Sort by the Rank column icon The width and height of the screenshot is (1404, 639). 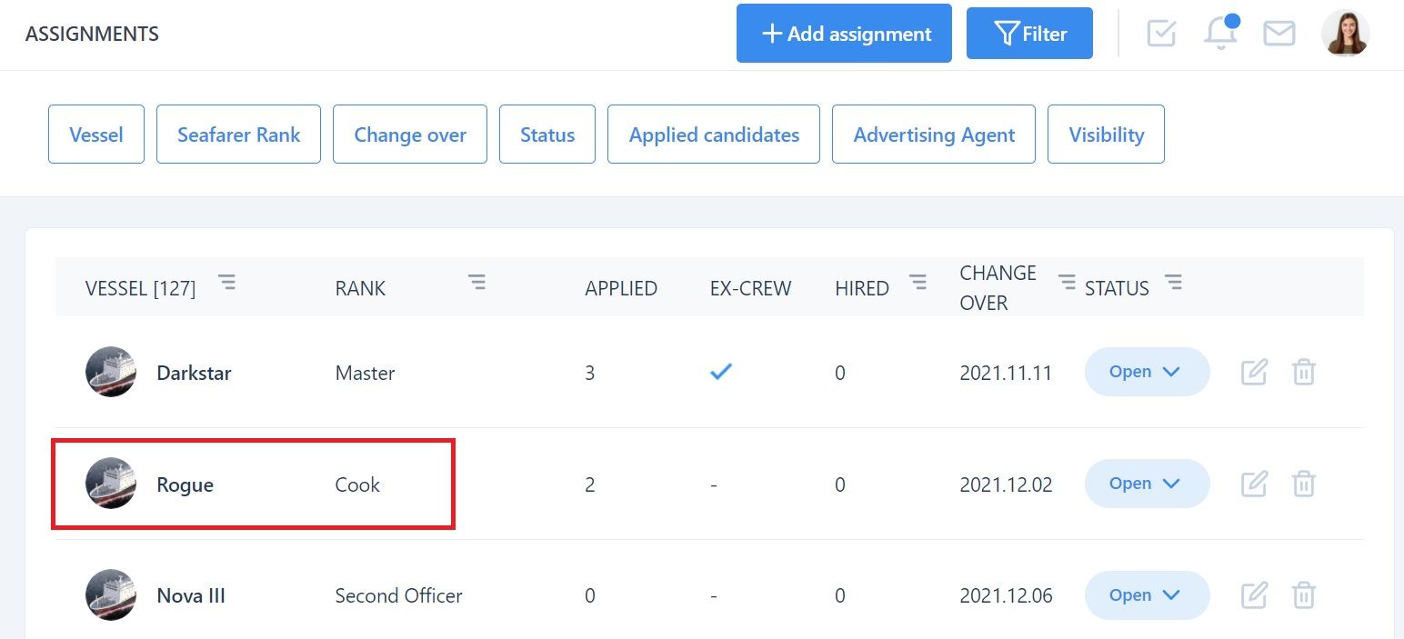476,283
